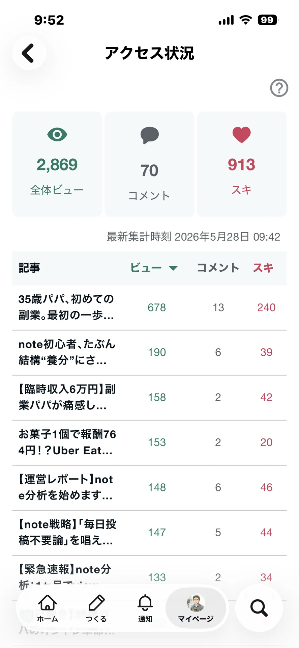Open 通知 notifications bell
Viewport: 299px width, 648px height.
click(x=145, y=608)
